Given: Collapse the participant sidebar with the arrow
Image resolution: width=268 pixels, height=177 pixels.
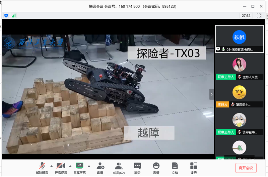Looking at the screenshot, I should click(x=211, y=94).
